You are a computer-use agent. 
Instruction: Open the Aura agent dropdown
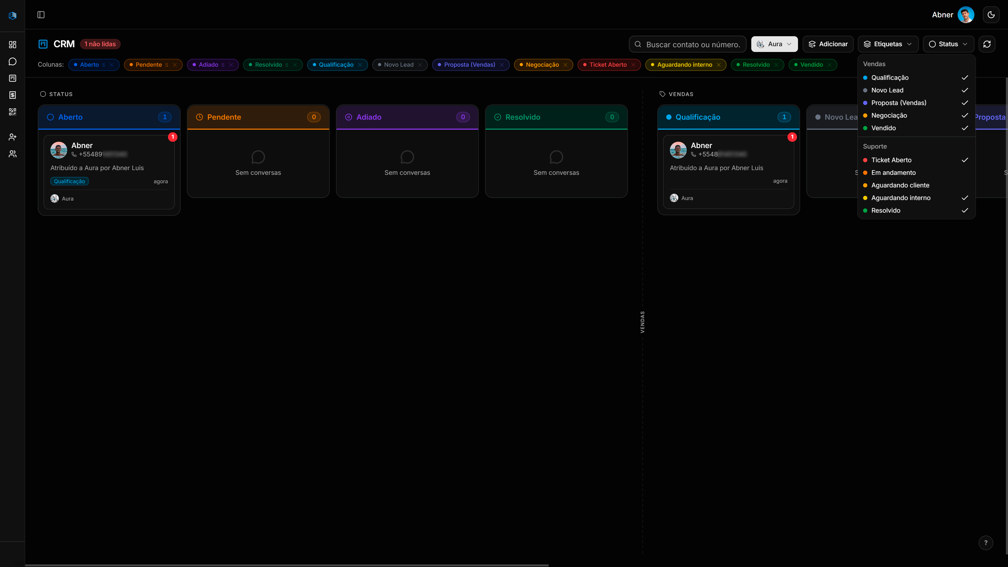pyautogui.click(x=774, y=44)
